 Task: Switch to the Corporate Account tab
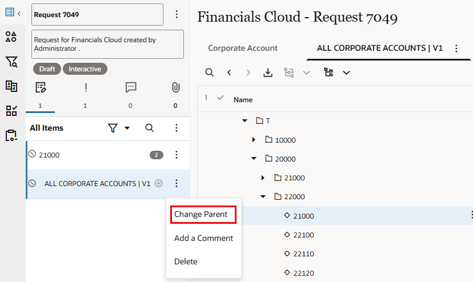243,49
